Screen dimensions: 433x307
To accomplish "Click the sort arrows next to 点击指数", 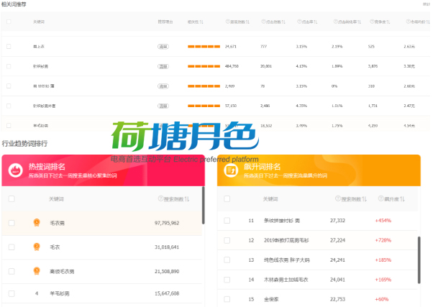I will (283, 22).
